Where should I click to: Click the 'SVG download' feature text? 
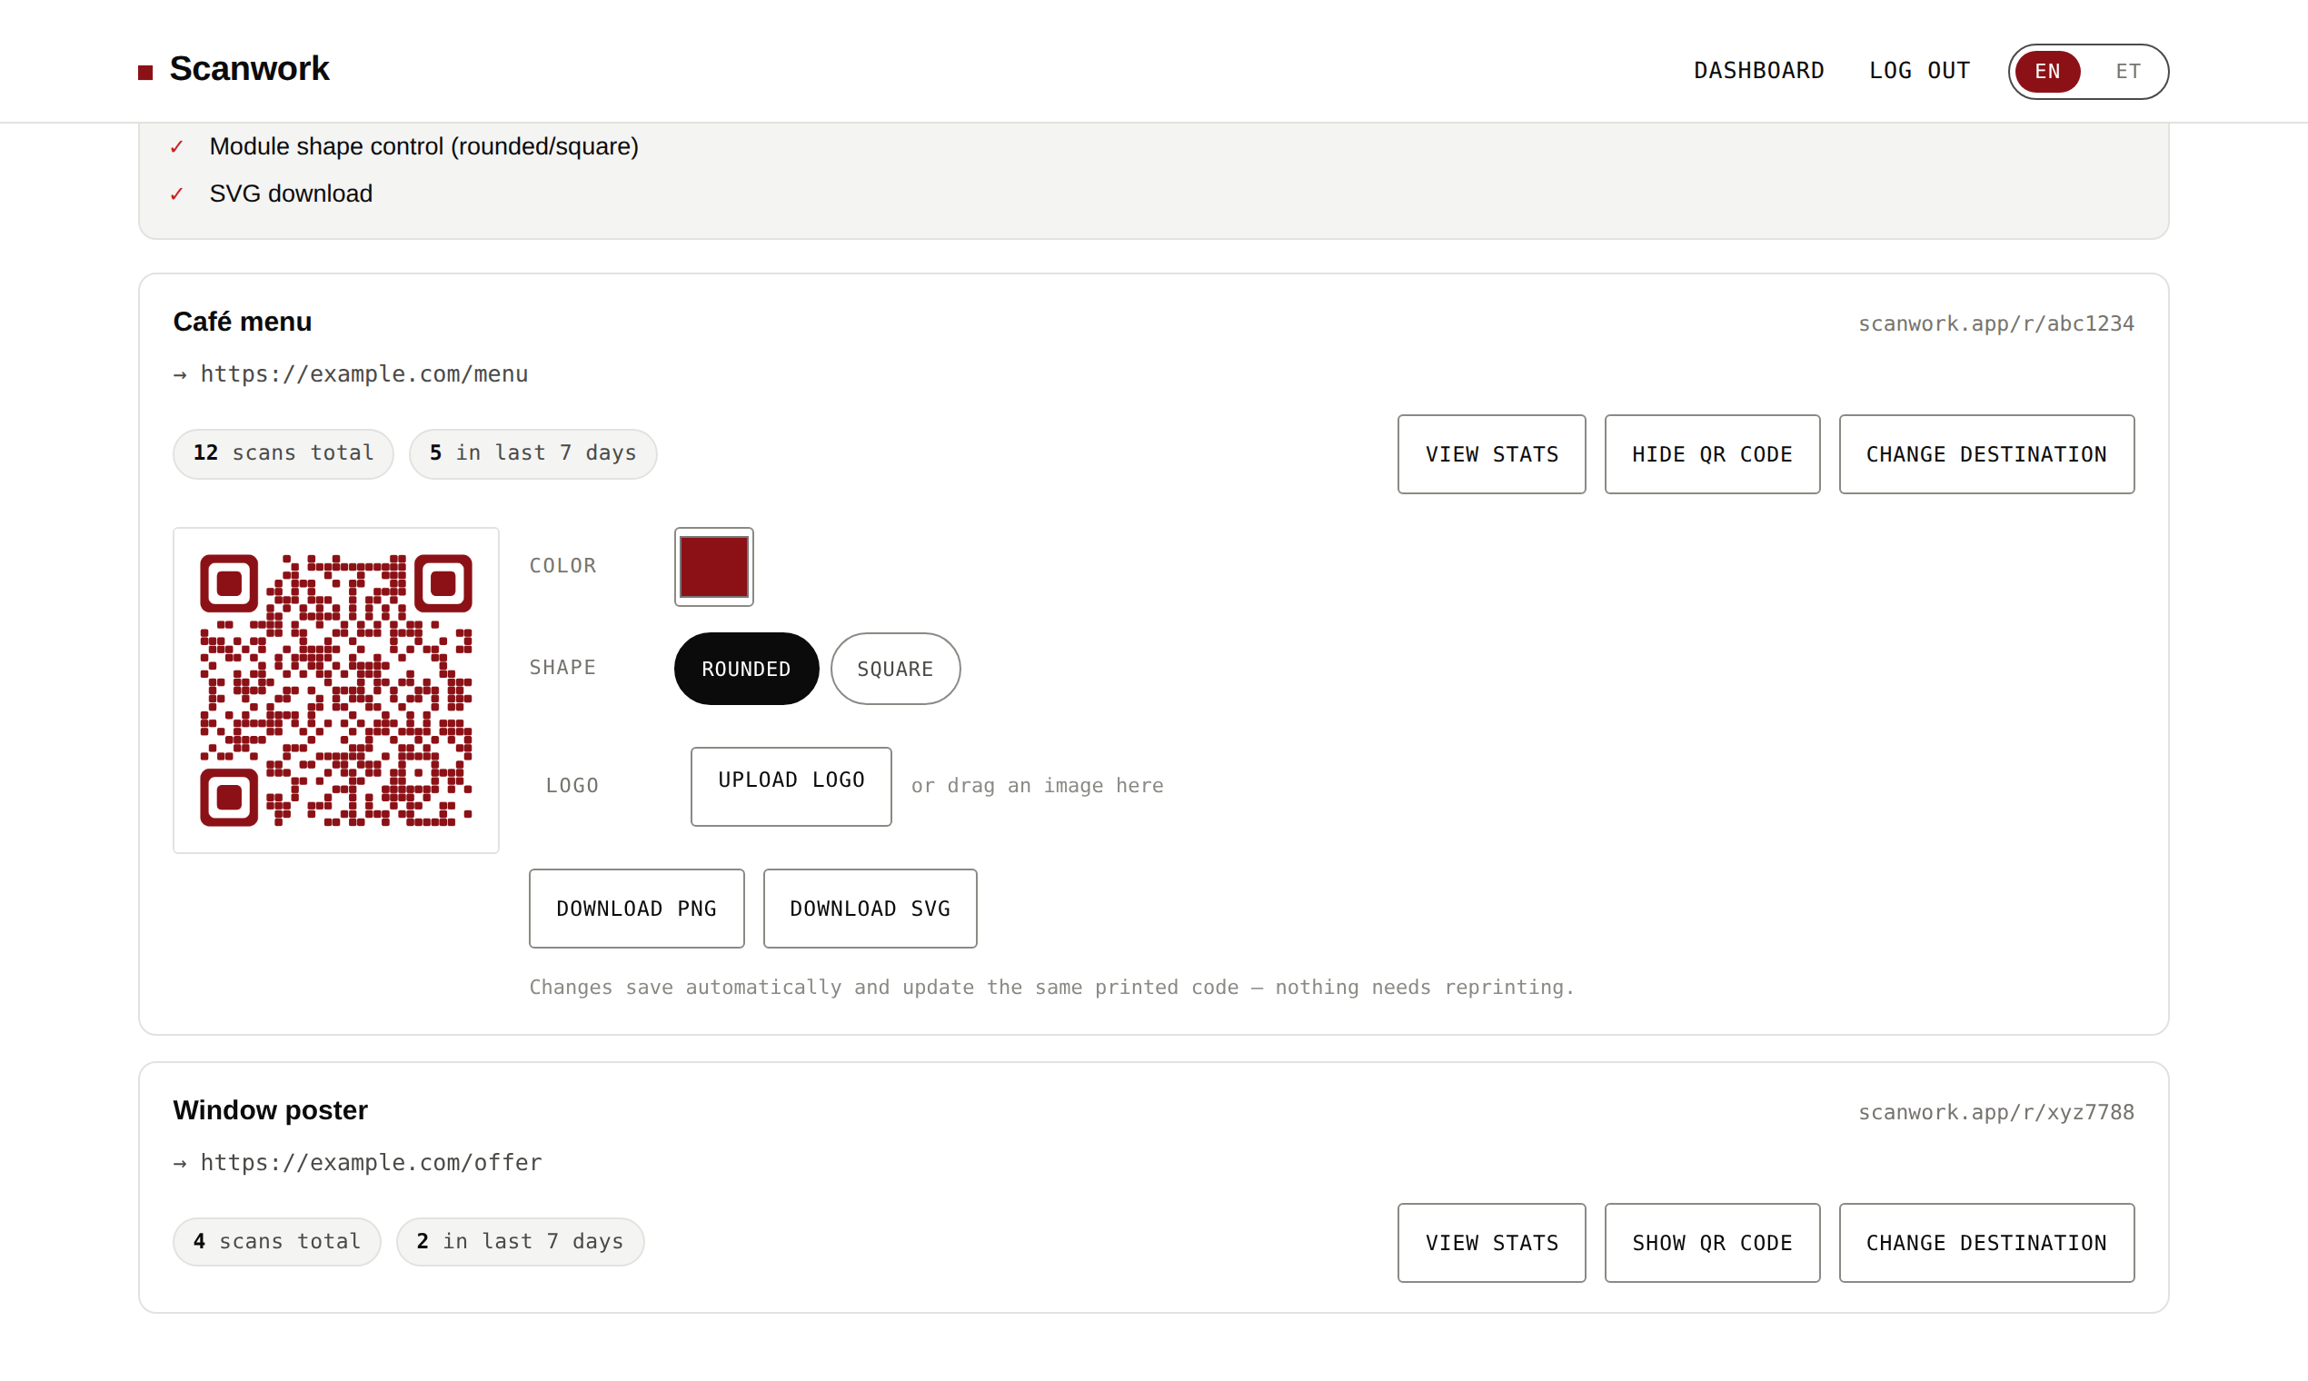point(291,194)
